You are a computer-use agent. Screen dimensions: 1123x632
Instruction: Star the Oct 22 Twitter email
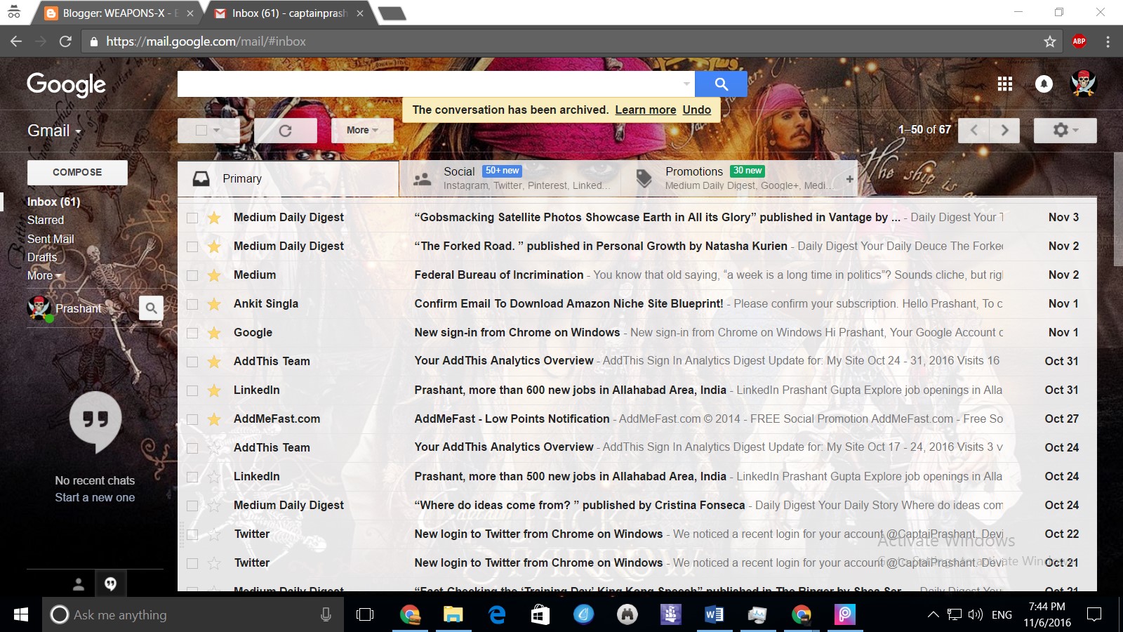coord(214,534)
